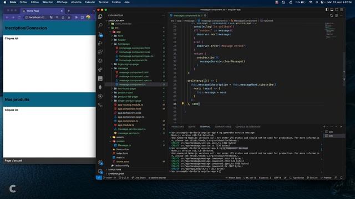Image resolution: width=355 pixels, height=199 pixels.
Task: Click Watch Sass in the status bar
Action: click(233, 178)
